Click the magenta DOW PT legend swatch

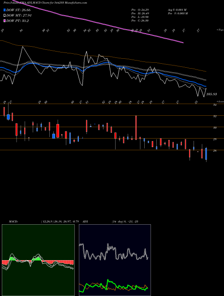5,21
